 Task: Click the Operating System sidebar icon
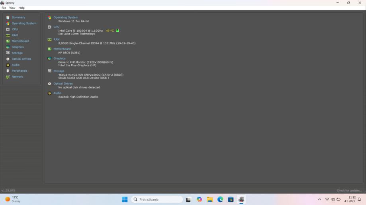[x=8, y=23]
